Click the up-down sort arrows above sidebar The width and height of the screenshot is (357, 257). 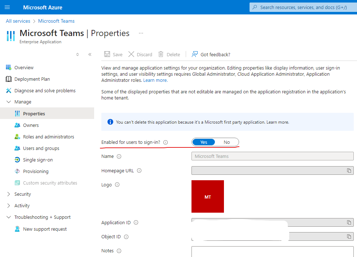[78, 54]
